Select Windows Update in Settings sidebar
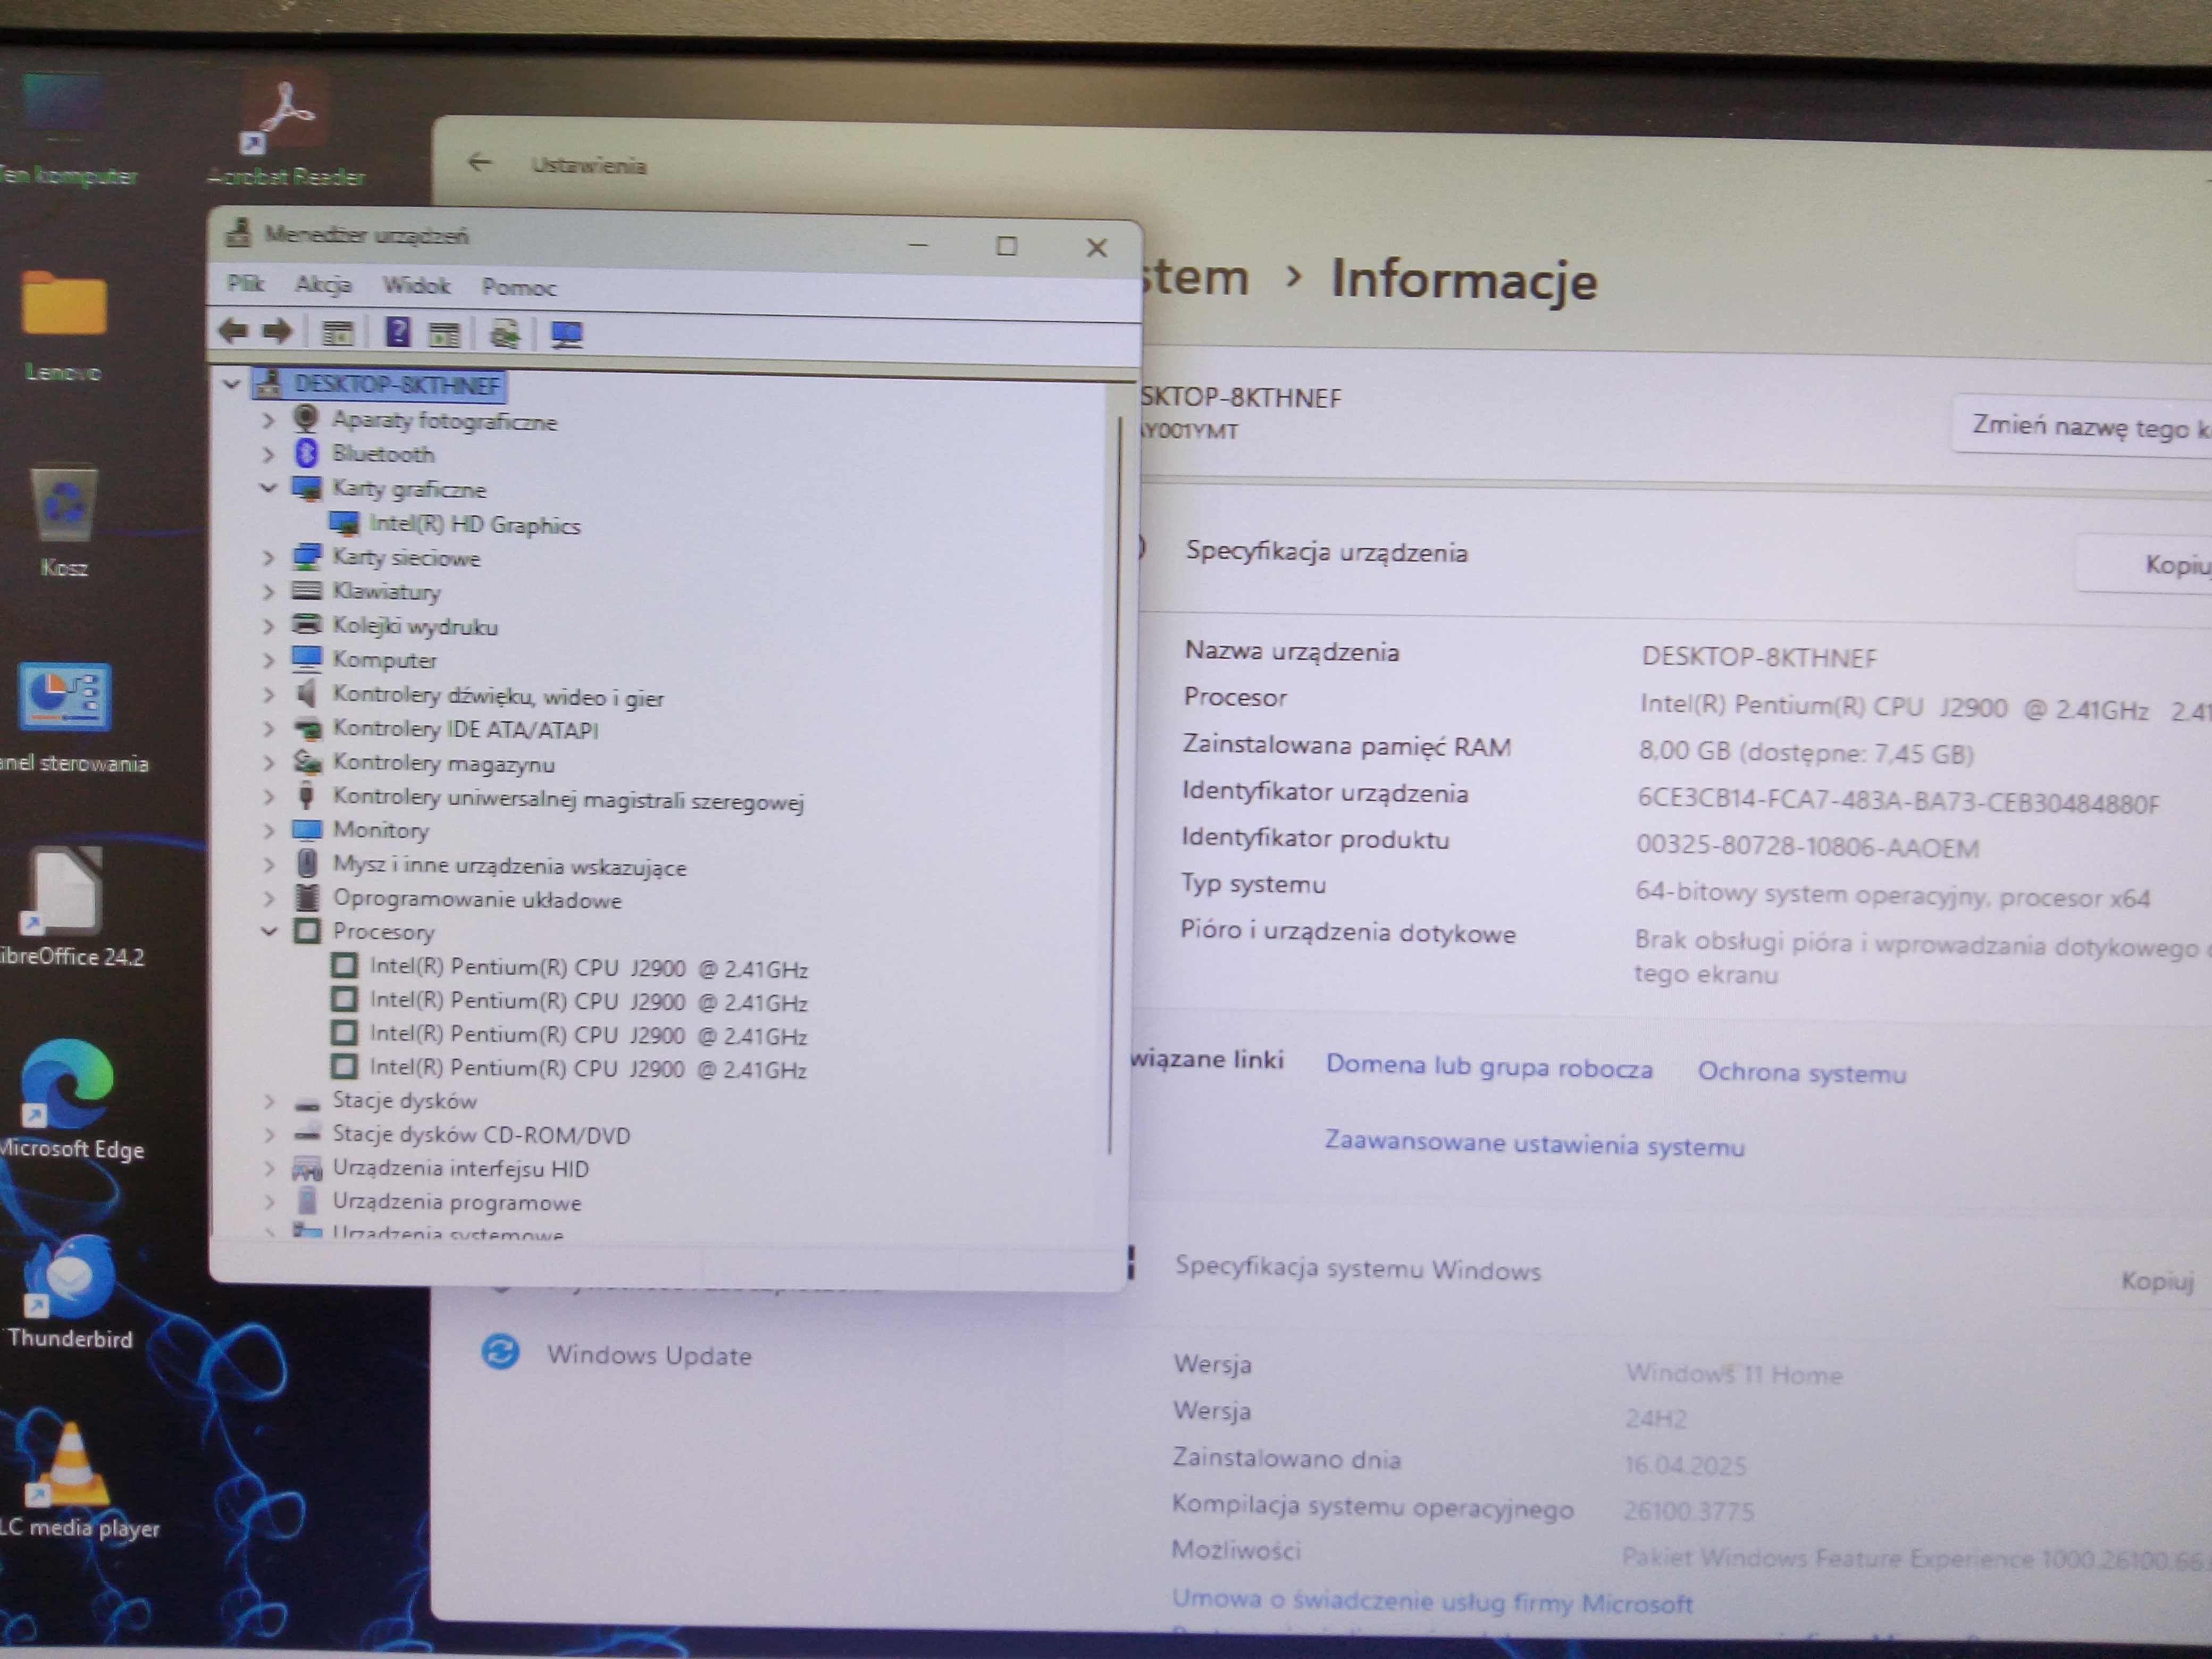The image size is (2212, 1659). click(649, 1355)
